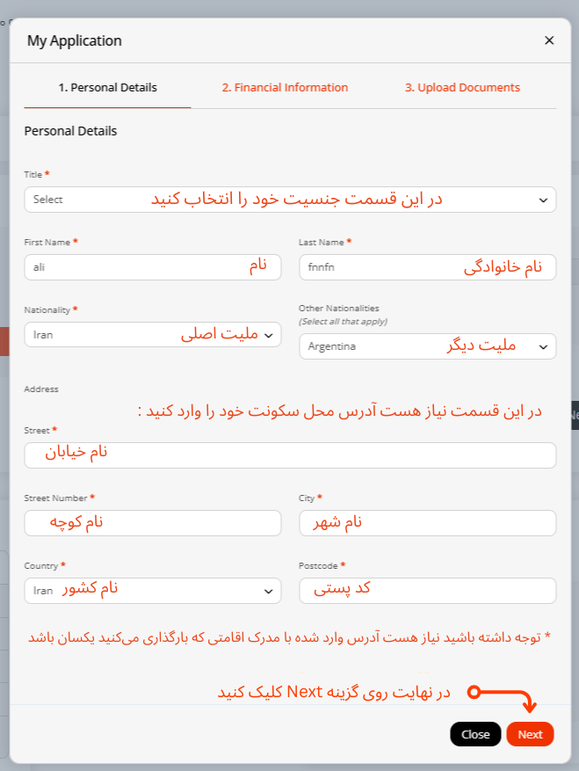Open the Upload Documents tab

point(462,88)
